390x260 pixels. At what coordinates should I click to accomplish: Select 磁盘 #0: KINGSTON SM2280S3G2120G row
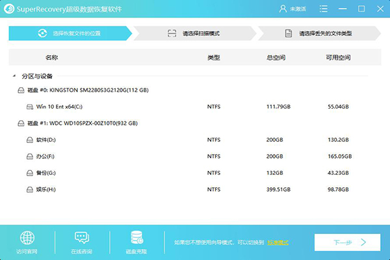[88, 90]
